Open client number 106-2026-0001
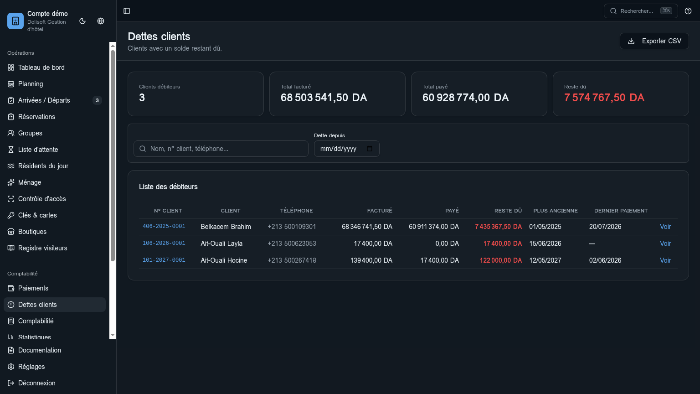 pyautogui.click(x=164, y=244)
